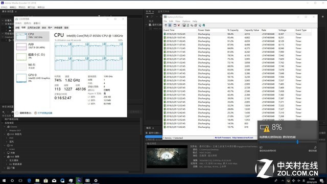Switch to Task Manager Performance tab
The width and height of the screenshot is (327, 184).
24,28
